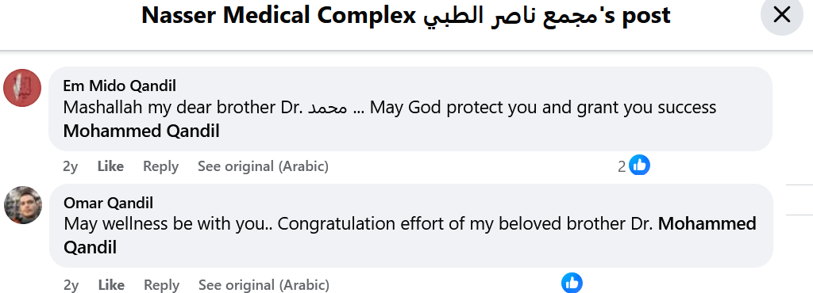Reply to Em Mido Qandil's comment

click(x=160, y=166)
